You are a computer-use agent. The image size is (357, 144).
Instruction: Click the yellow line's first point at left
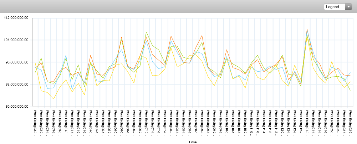35,62
